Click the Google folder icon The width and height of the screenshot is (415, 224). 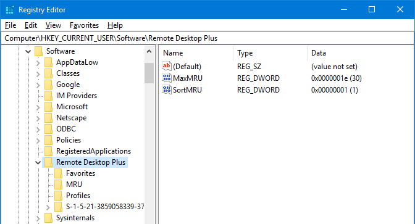click(48, 85)
